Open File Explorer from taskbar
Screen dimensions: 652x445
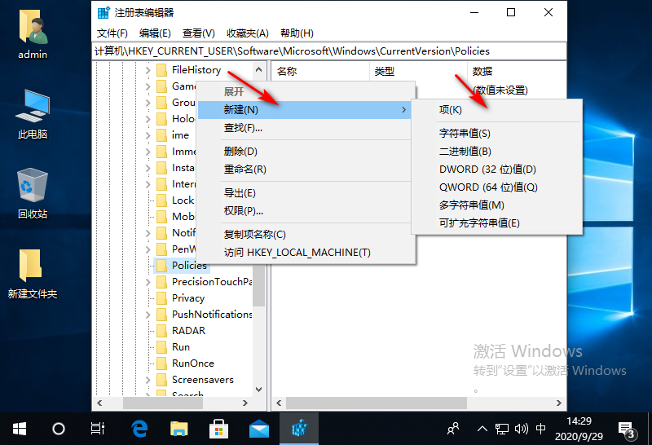coord(179,429)
